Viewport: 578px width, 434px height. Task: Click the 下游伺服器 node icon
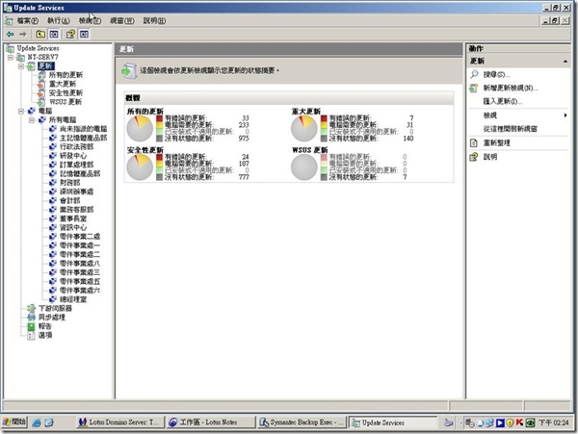(x=32, y=308)
